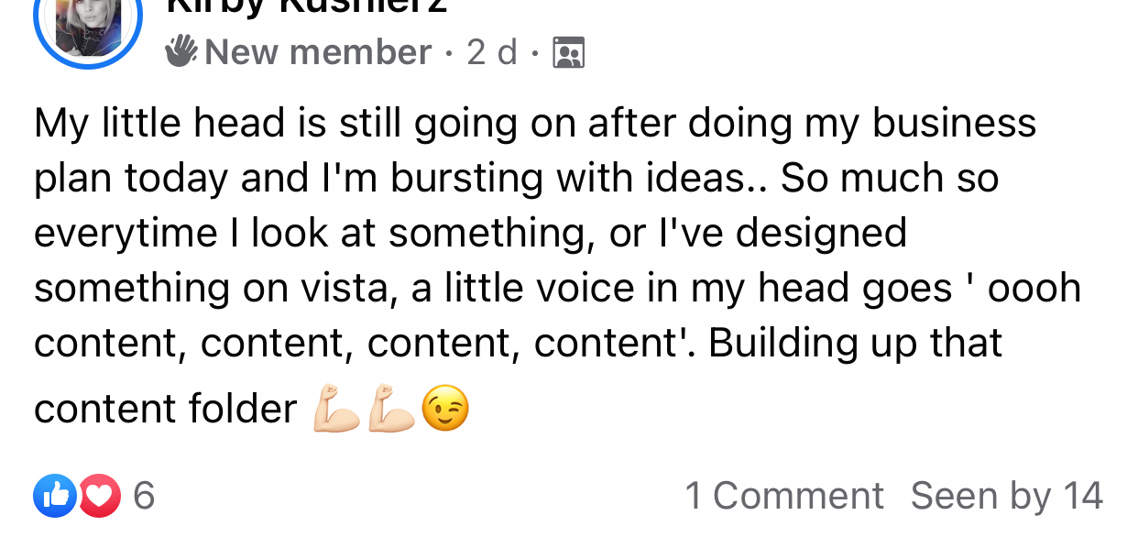Open the '1 Comment' link
The image size is (1138, 537).
(x=784, y=496)
